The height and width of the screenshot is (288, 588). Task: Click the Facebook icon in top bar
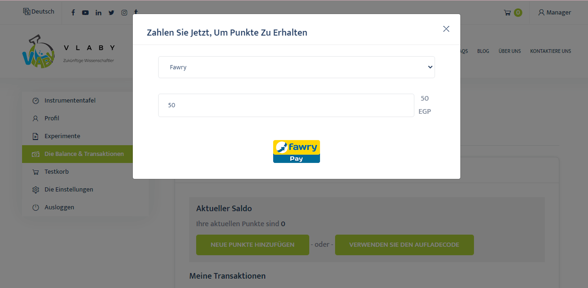pos(73,13)
